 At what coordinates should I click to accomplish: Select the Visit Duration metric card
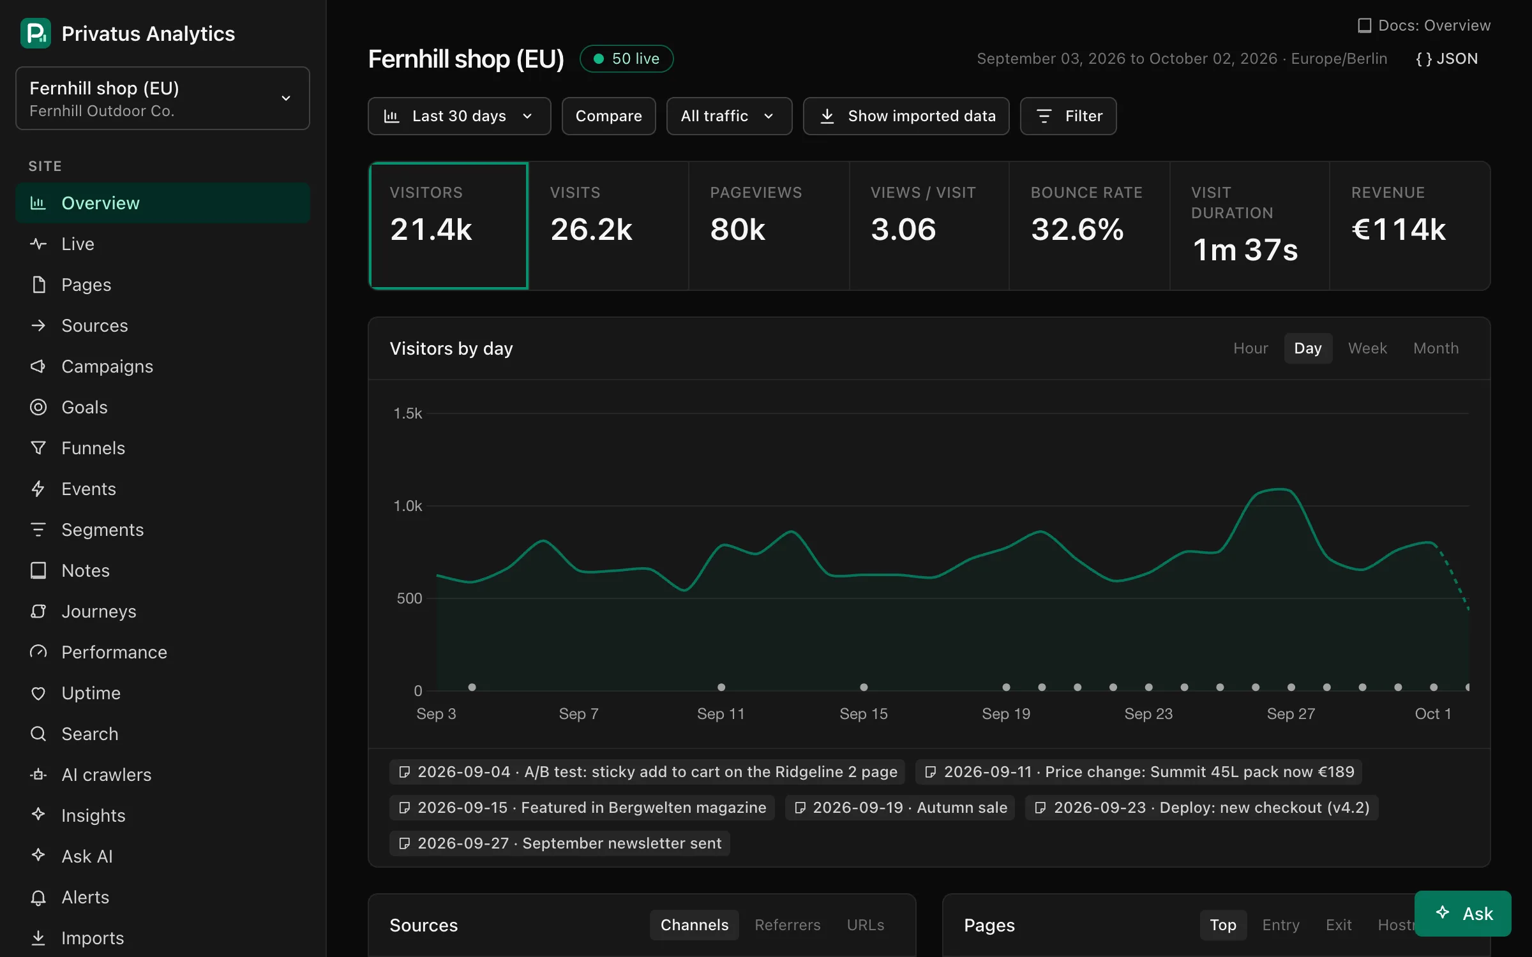click(x=1250, y=226)
